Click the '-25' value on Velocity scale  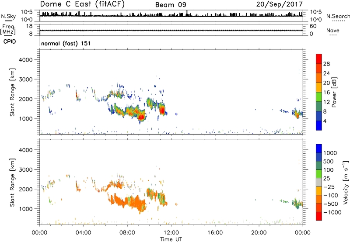(329, 187)
